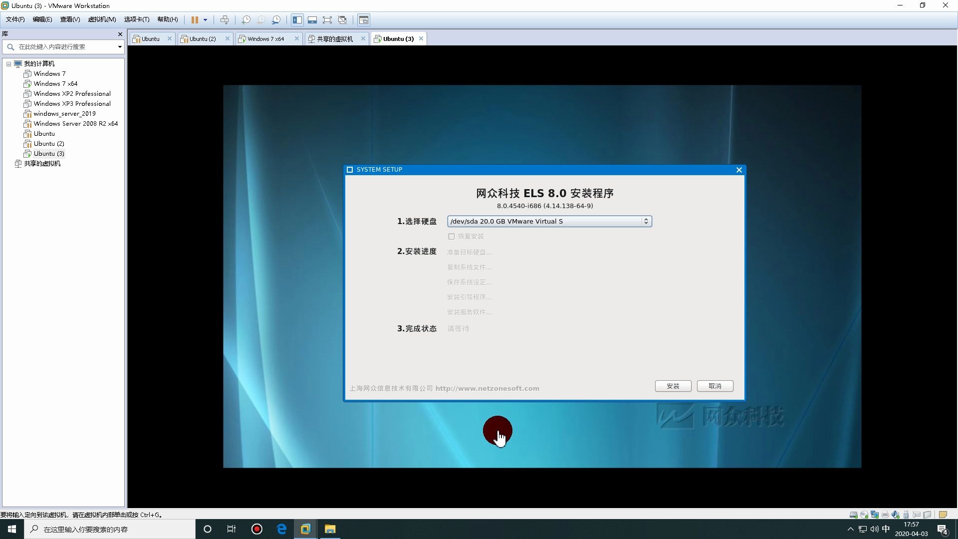The height and width of the screenshot is (539, 958).
Task: Open the 查看(V) menu
Action: (70, 19)
